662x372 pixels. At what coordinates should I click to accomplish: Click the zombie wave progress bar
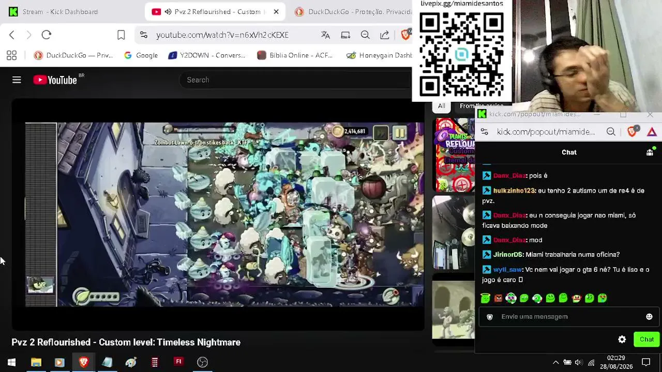(x=200, y=130)
